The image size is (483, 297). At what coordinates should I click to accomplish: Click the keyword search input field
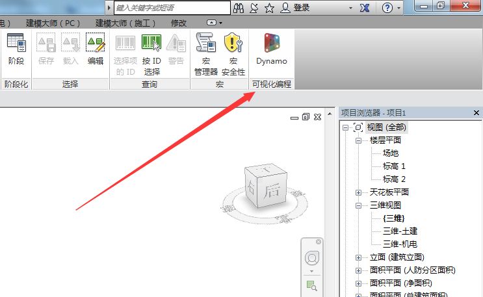(172, 8)
